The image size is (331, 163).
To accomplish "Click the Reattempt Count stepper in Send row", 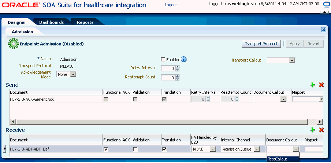I will point(237,99).
